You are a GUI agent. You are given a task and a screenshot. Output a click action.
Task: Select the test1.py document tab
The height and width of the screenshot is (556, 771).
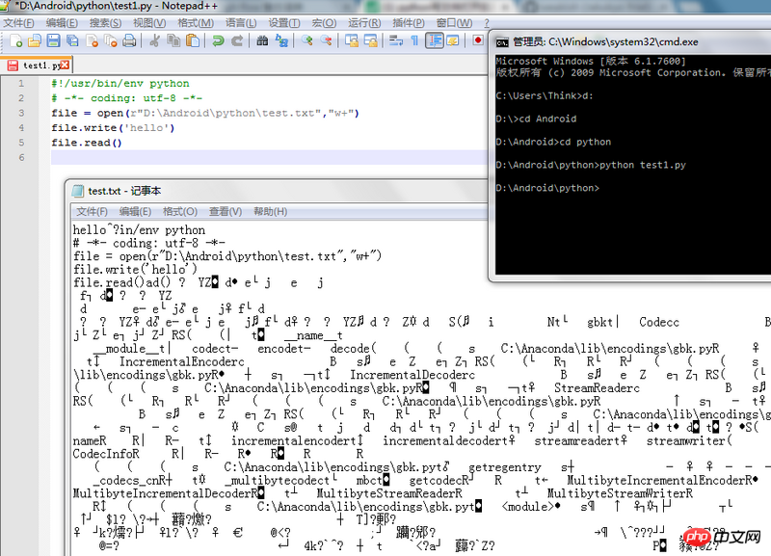click(37, 65)
